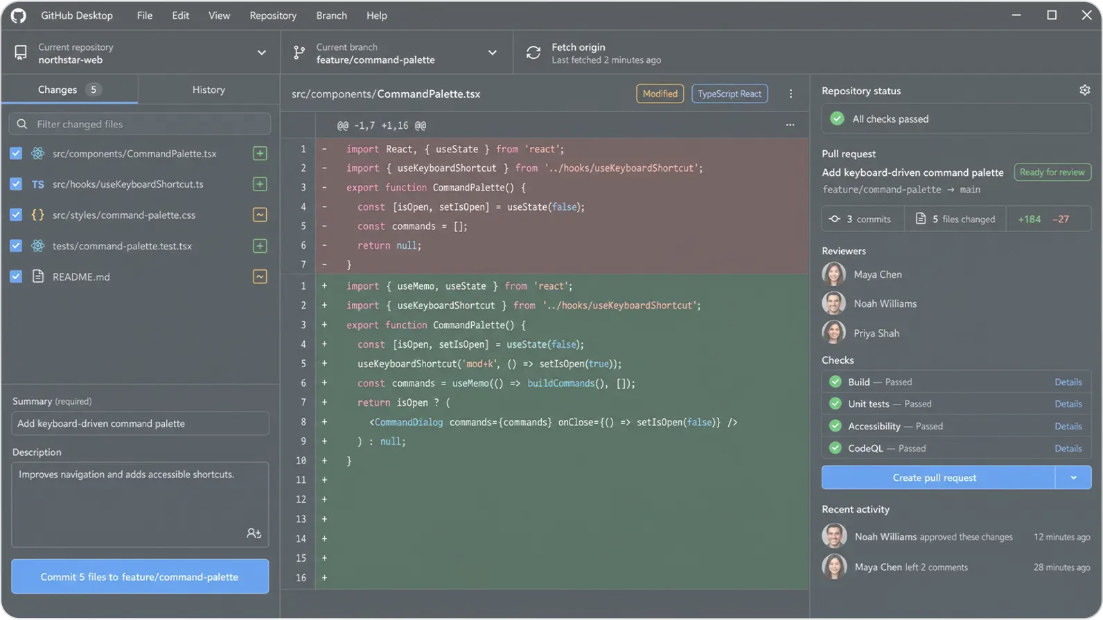Open Details link for Build check
Viewport: 1103px width, 620px height.
click(x=1068, y=382)
